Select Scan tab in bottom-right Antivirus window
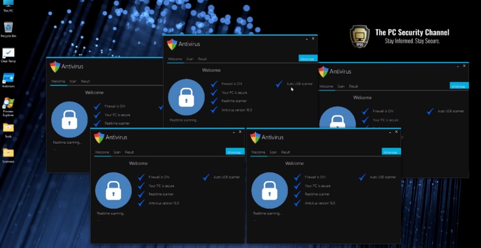 click(271, 152)
